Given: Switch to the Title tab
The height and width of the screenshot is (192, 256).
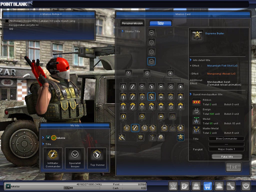Looking at the screenshot, I should 160,23.
